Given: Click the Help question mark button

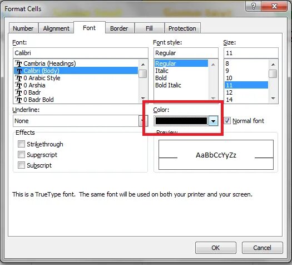Looking at the screenshot, I should 253,6.
